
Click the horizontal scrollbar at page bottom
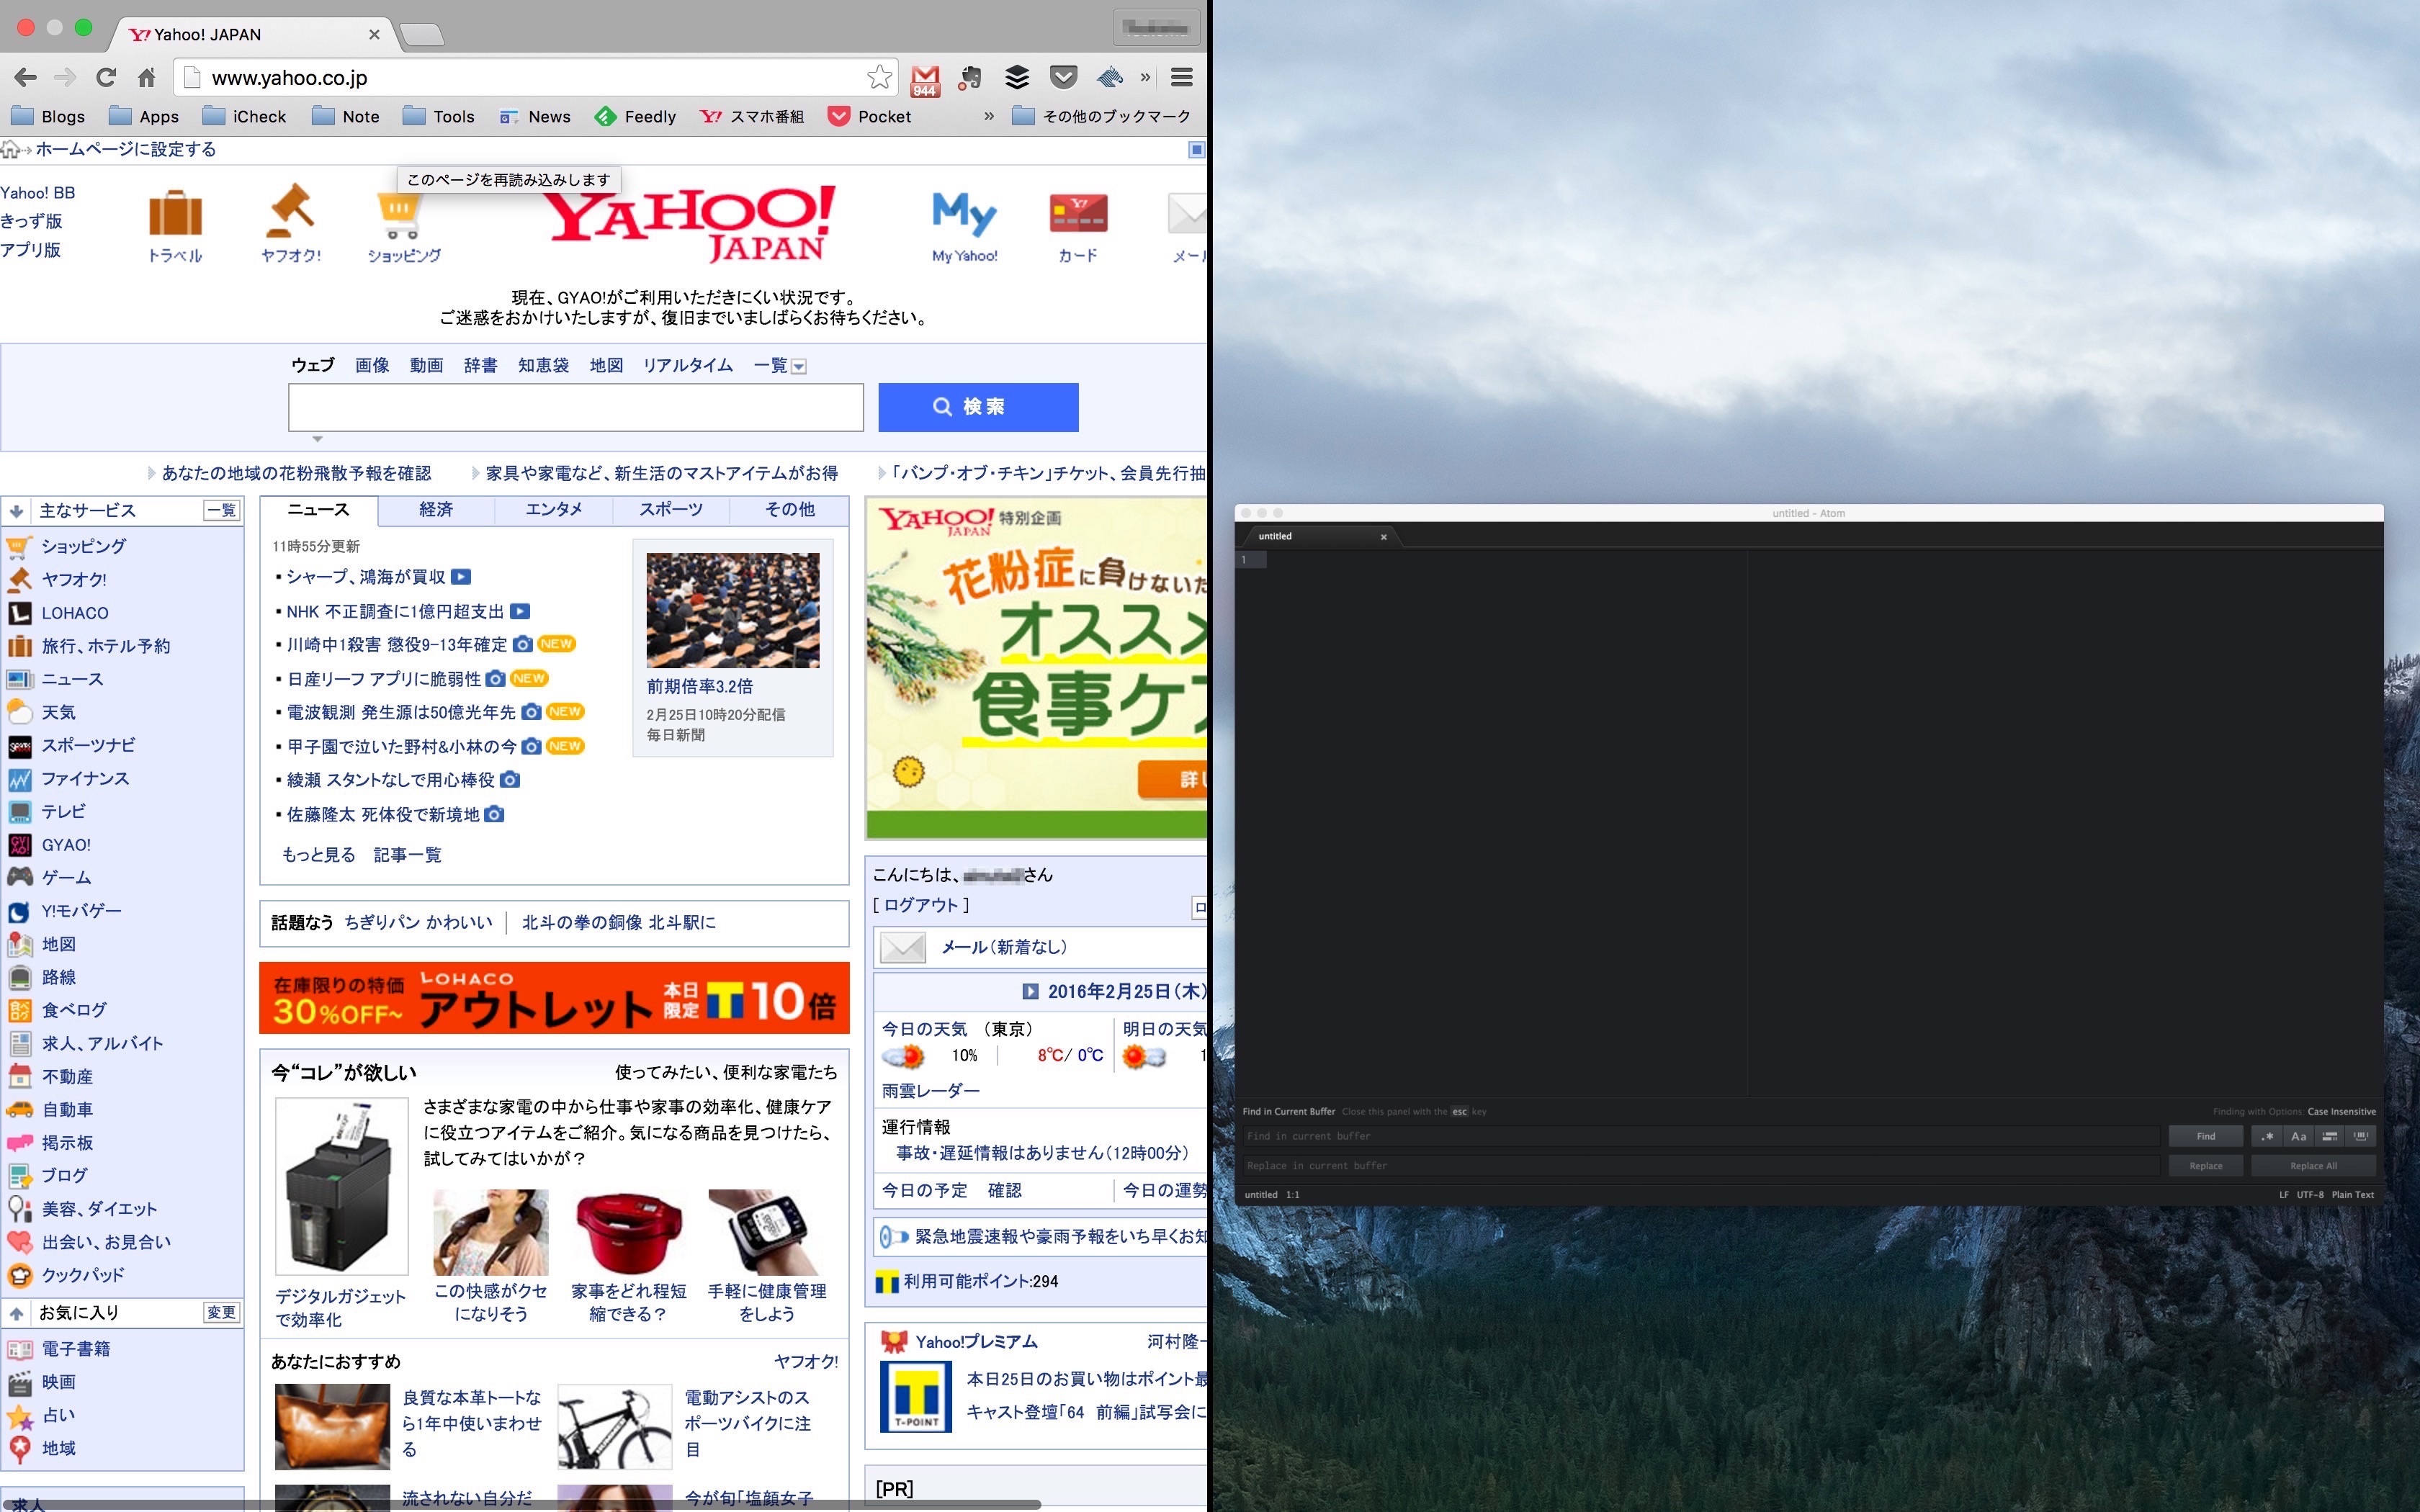[x=520, y=1504]
